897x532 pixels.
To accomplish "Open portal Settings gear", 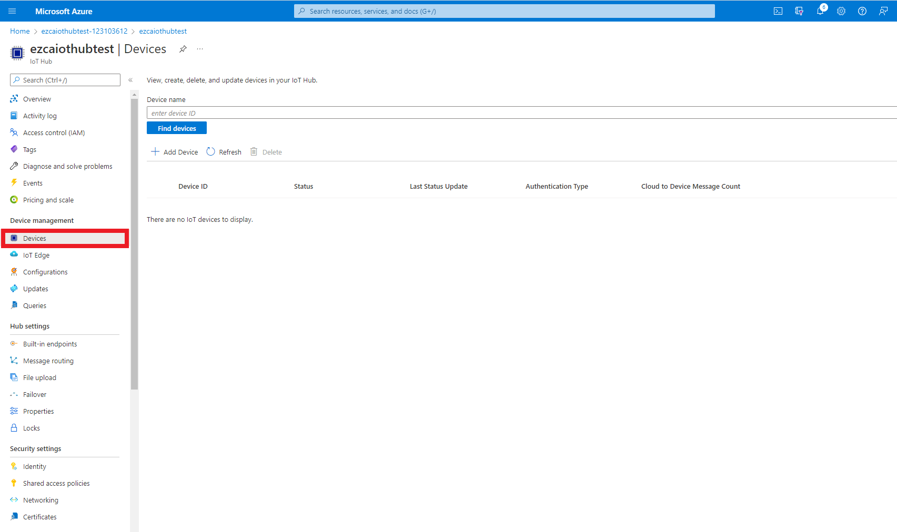I will 841,11.
